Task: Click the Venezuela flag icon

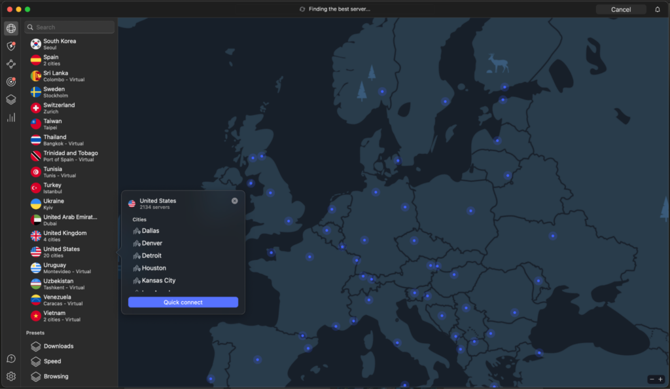Action: point(36,300)
